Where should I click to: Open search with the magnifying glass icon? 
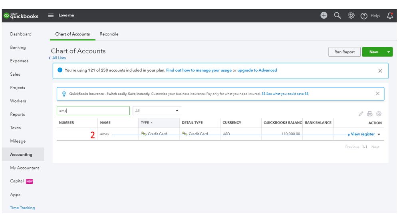(337, 16)
